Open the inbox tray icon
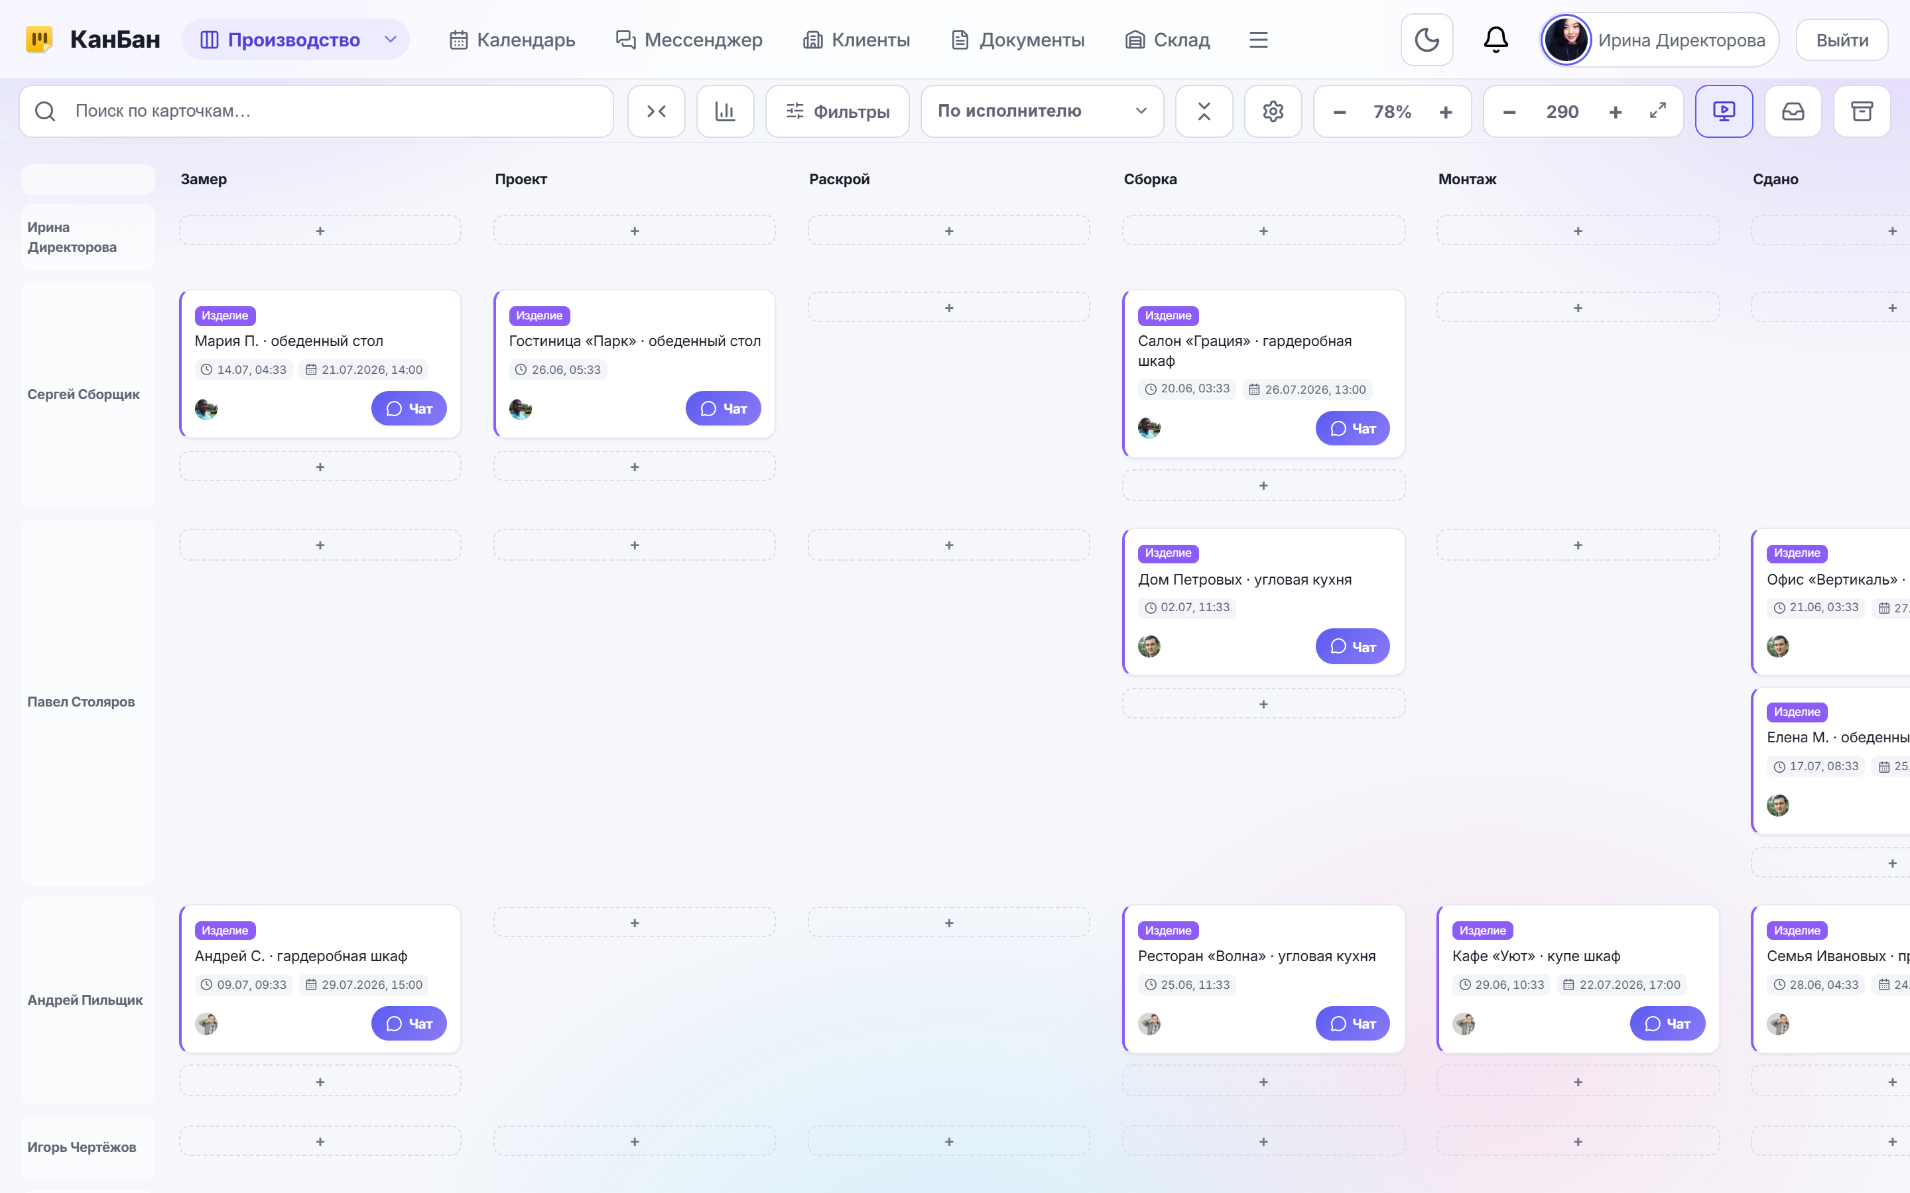This screenshot has height=1193, width=1910. tap(1793, 111)
